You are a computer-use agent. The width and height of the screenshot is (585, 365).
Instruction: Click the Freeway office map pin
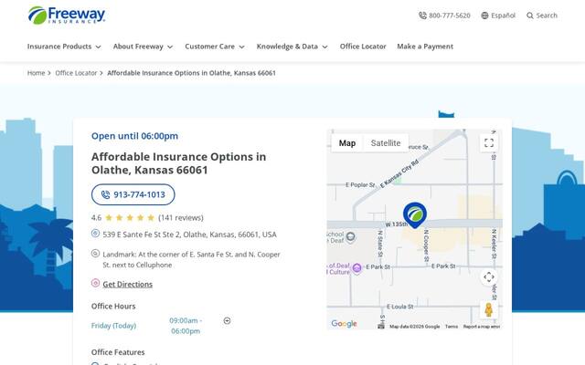click(x=415, y=215)
